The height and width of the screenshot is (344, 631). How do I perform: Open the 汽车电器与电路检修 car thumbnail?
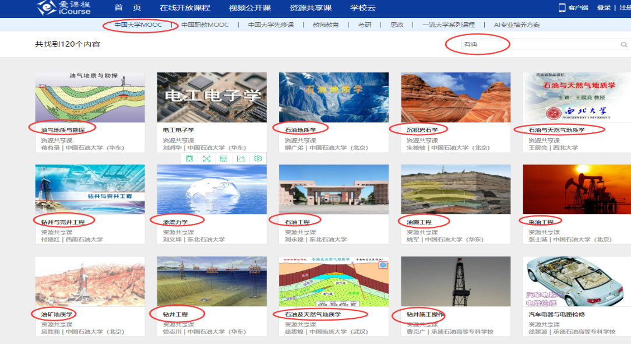click(x=577, y=281)
